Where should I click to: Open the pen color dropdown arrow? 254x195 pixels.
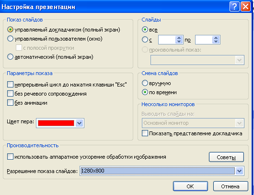(x=80, y=123)
